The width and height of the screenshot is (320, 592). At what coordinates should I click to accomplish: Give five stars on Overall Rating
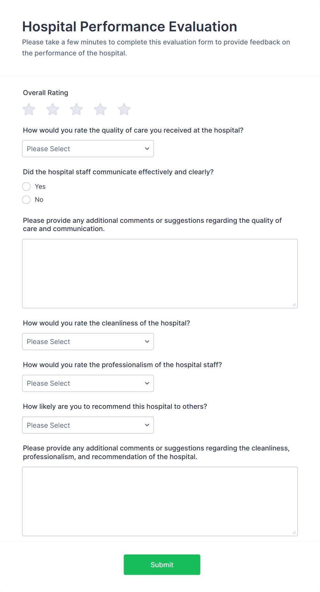(x=124, y=109)
